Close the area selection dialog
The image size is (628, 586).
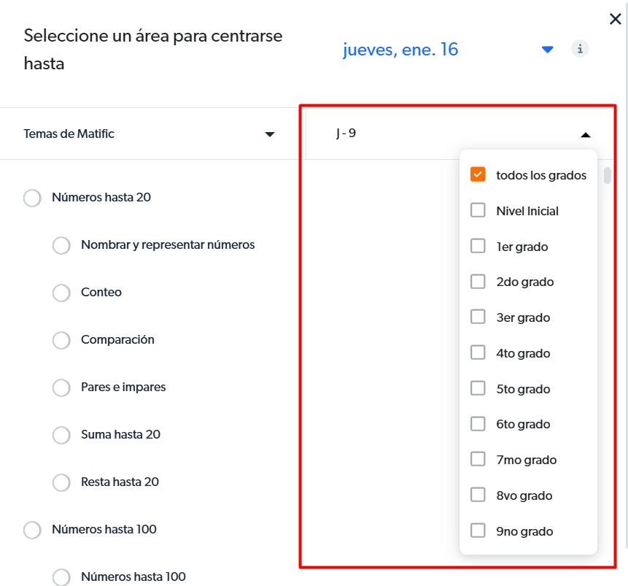click(615, 19)
